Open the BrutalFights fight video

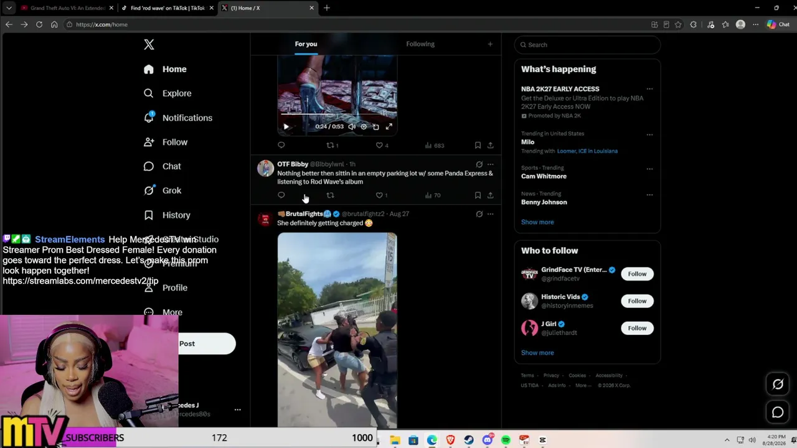point(337,330)
